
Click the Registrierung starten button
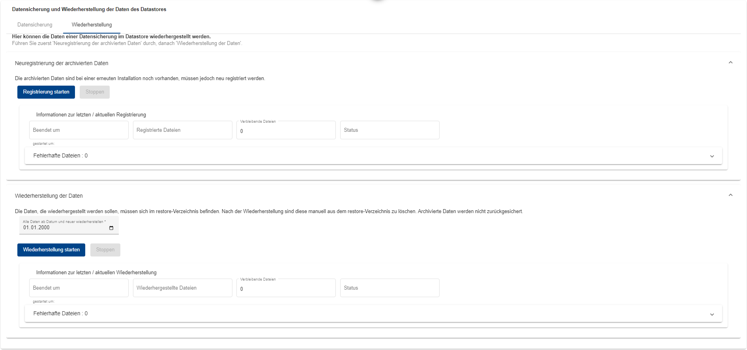pyautogui.click(x=46, y=92)
